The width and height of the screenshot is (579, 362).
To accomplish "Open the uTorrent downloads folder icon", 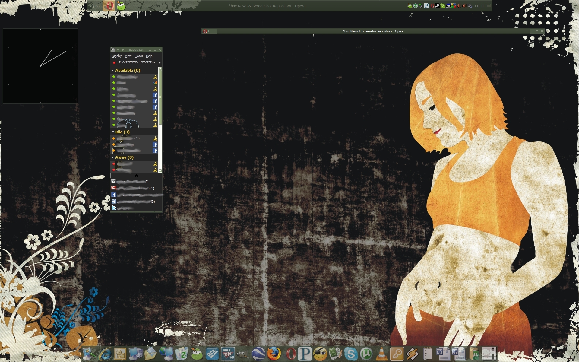I will [474, 354].
